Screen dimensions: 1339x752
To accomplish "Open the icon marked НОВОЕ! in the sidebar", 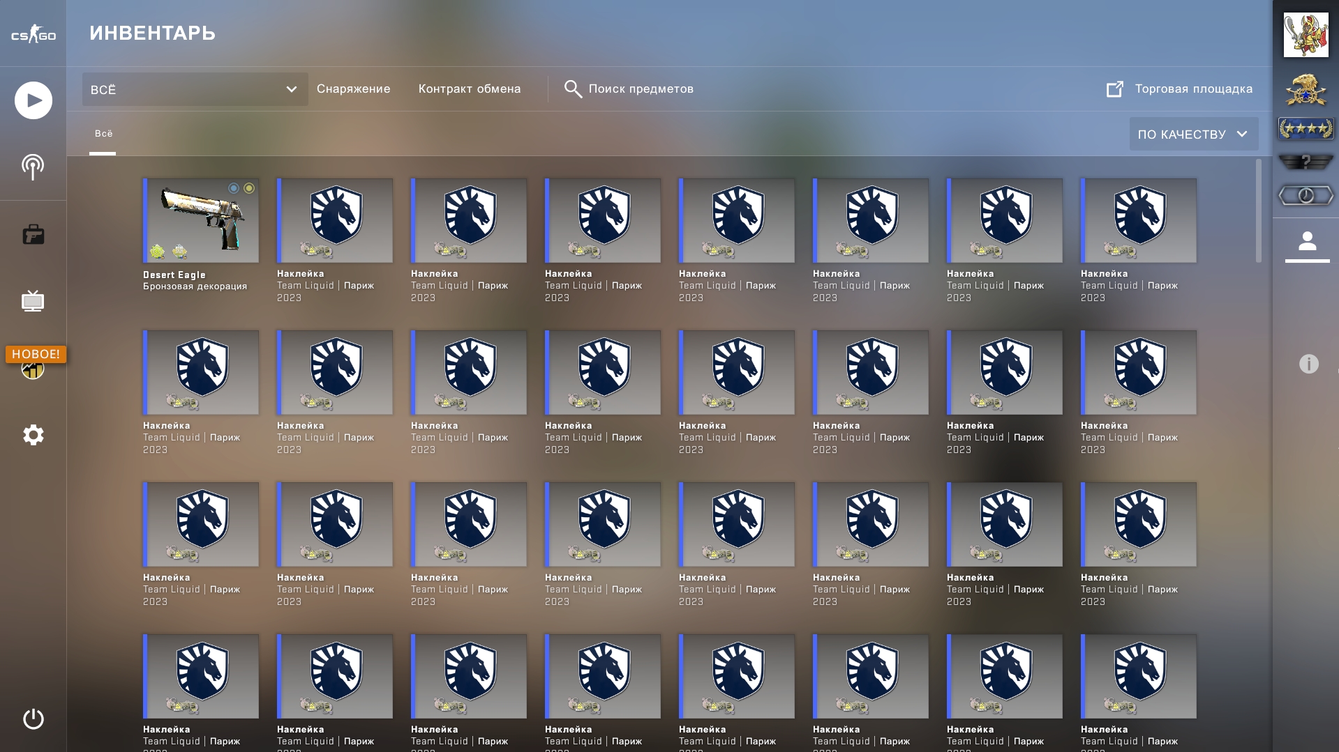I will pyautogui.click(x=33, y=368).
